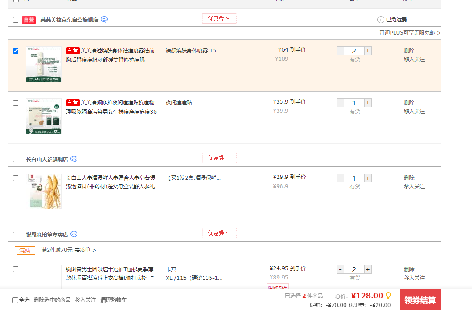Decrease quantity of 锐图森 T恤 item
Screen dimensions: 472x310
pos(340,269)
